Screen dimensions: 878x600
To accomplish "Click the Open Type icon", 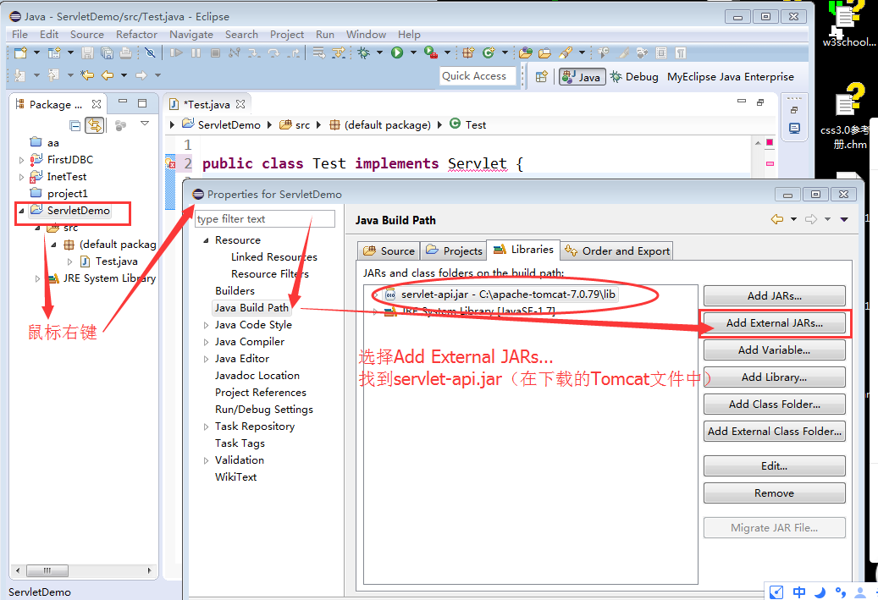I will point(525,53).
